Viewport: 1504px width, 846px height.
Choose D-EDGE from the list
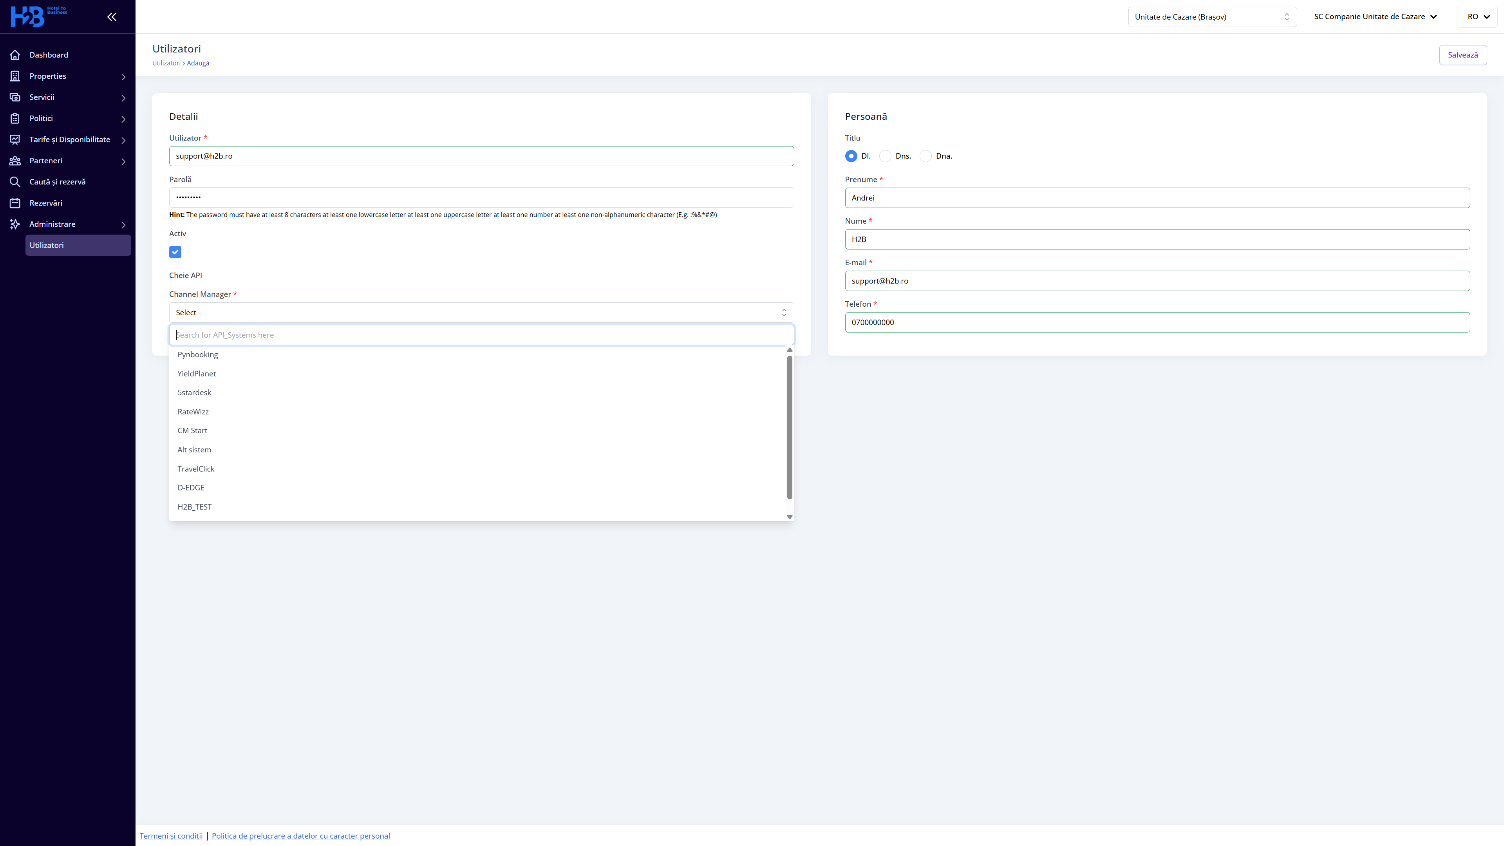tap(477, 488)
